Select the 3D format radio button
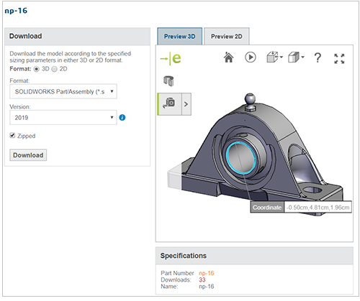This screenshot has height=301, width=360. coord(37,69)
